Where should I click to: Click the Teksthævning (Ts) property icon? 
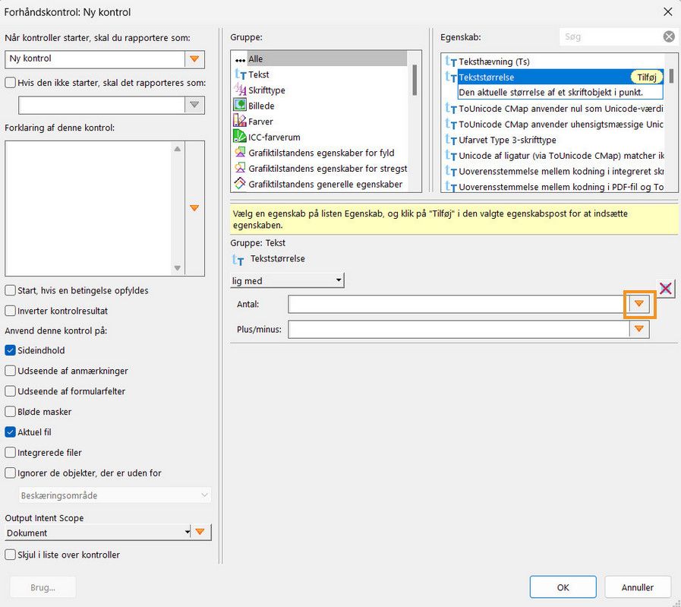pos(451,62)
